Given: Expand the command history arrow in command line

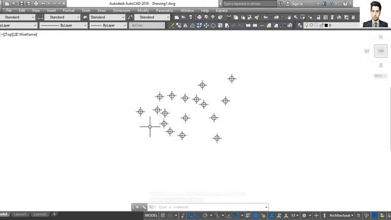Looking at the screenshot, I should click(x=266, y=207).
